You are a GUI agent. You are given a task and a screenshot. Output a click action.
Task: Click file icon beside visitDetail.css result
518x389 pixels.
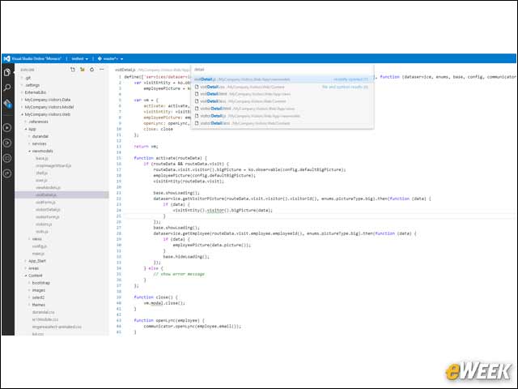coord(197,87)
